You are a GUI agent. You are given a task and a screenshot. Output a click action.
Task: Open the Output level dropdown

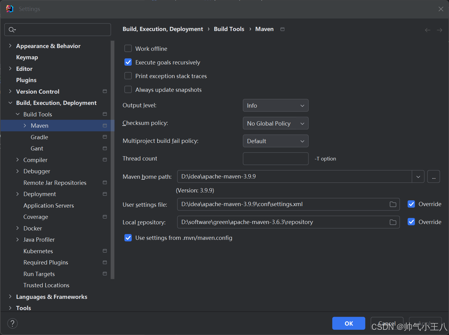276,105
